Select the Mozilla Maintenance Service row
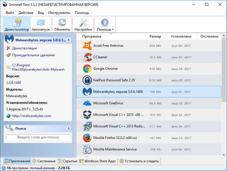This screenshot has height=171, width=227. point(149,149)
